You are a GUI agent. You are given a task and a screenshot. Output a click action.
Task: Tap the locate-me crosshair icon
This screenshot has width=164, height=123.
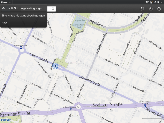[x=159, y=9]
